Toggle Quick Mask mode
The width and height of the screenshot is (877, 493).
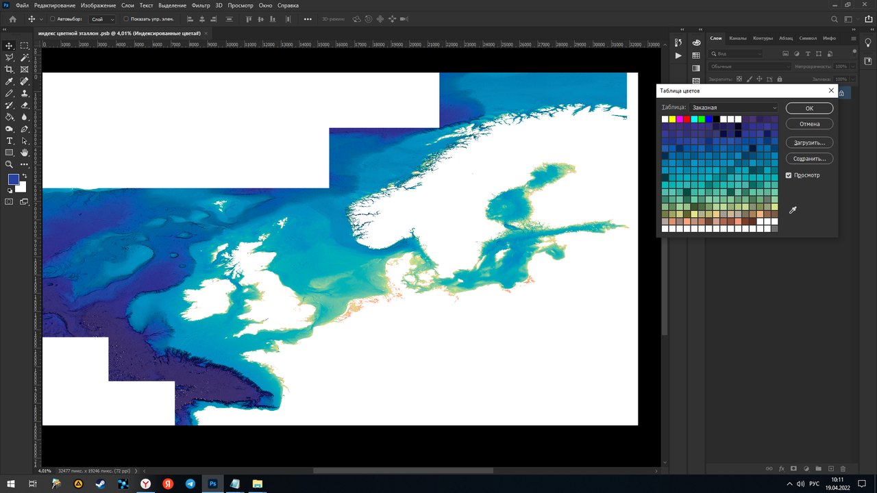tap(10, 201)
